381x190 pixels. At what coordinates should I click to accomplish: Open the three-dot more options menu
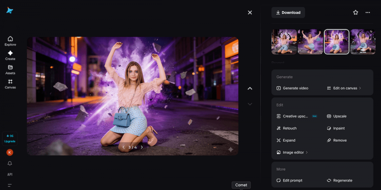pyautogui.click(x=368, y=13)
